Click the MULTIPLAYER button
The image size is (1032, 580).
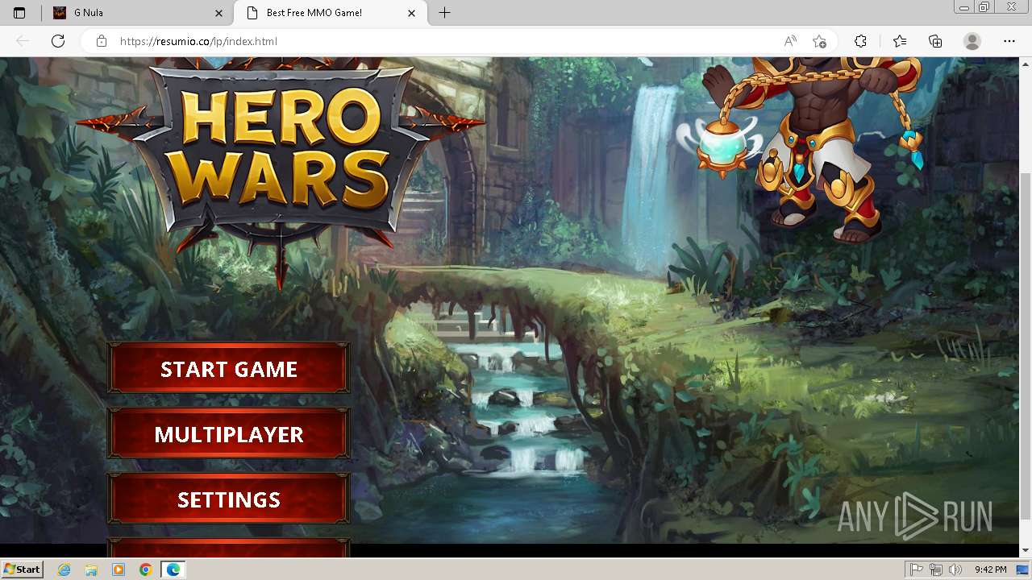229,433
